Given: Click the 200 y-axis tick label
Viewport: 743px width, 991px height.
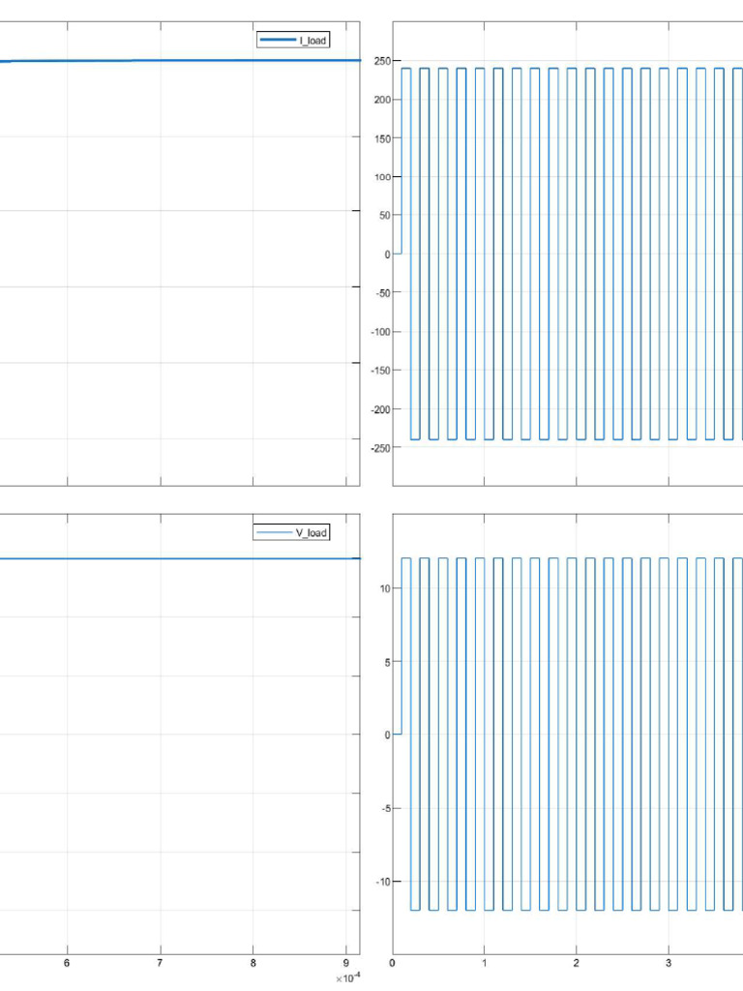Looking at the screenshot, I should click(381, 100).
